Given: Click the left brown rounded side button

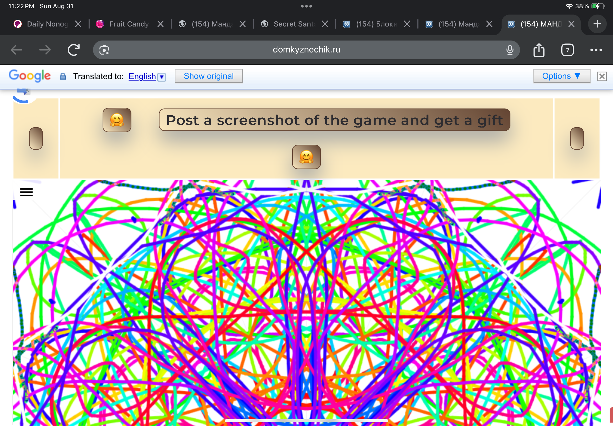Looking at the screenshot, I should point(36,138).
